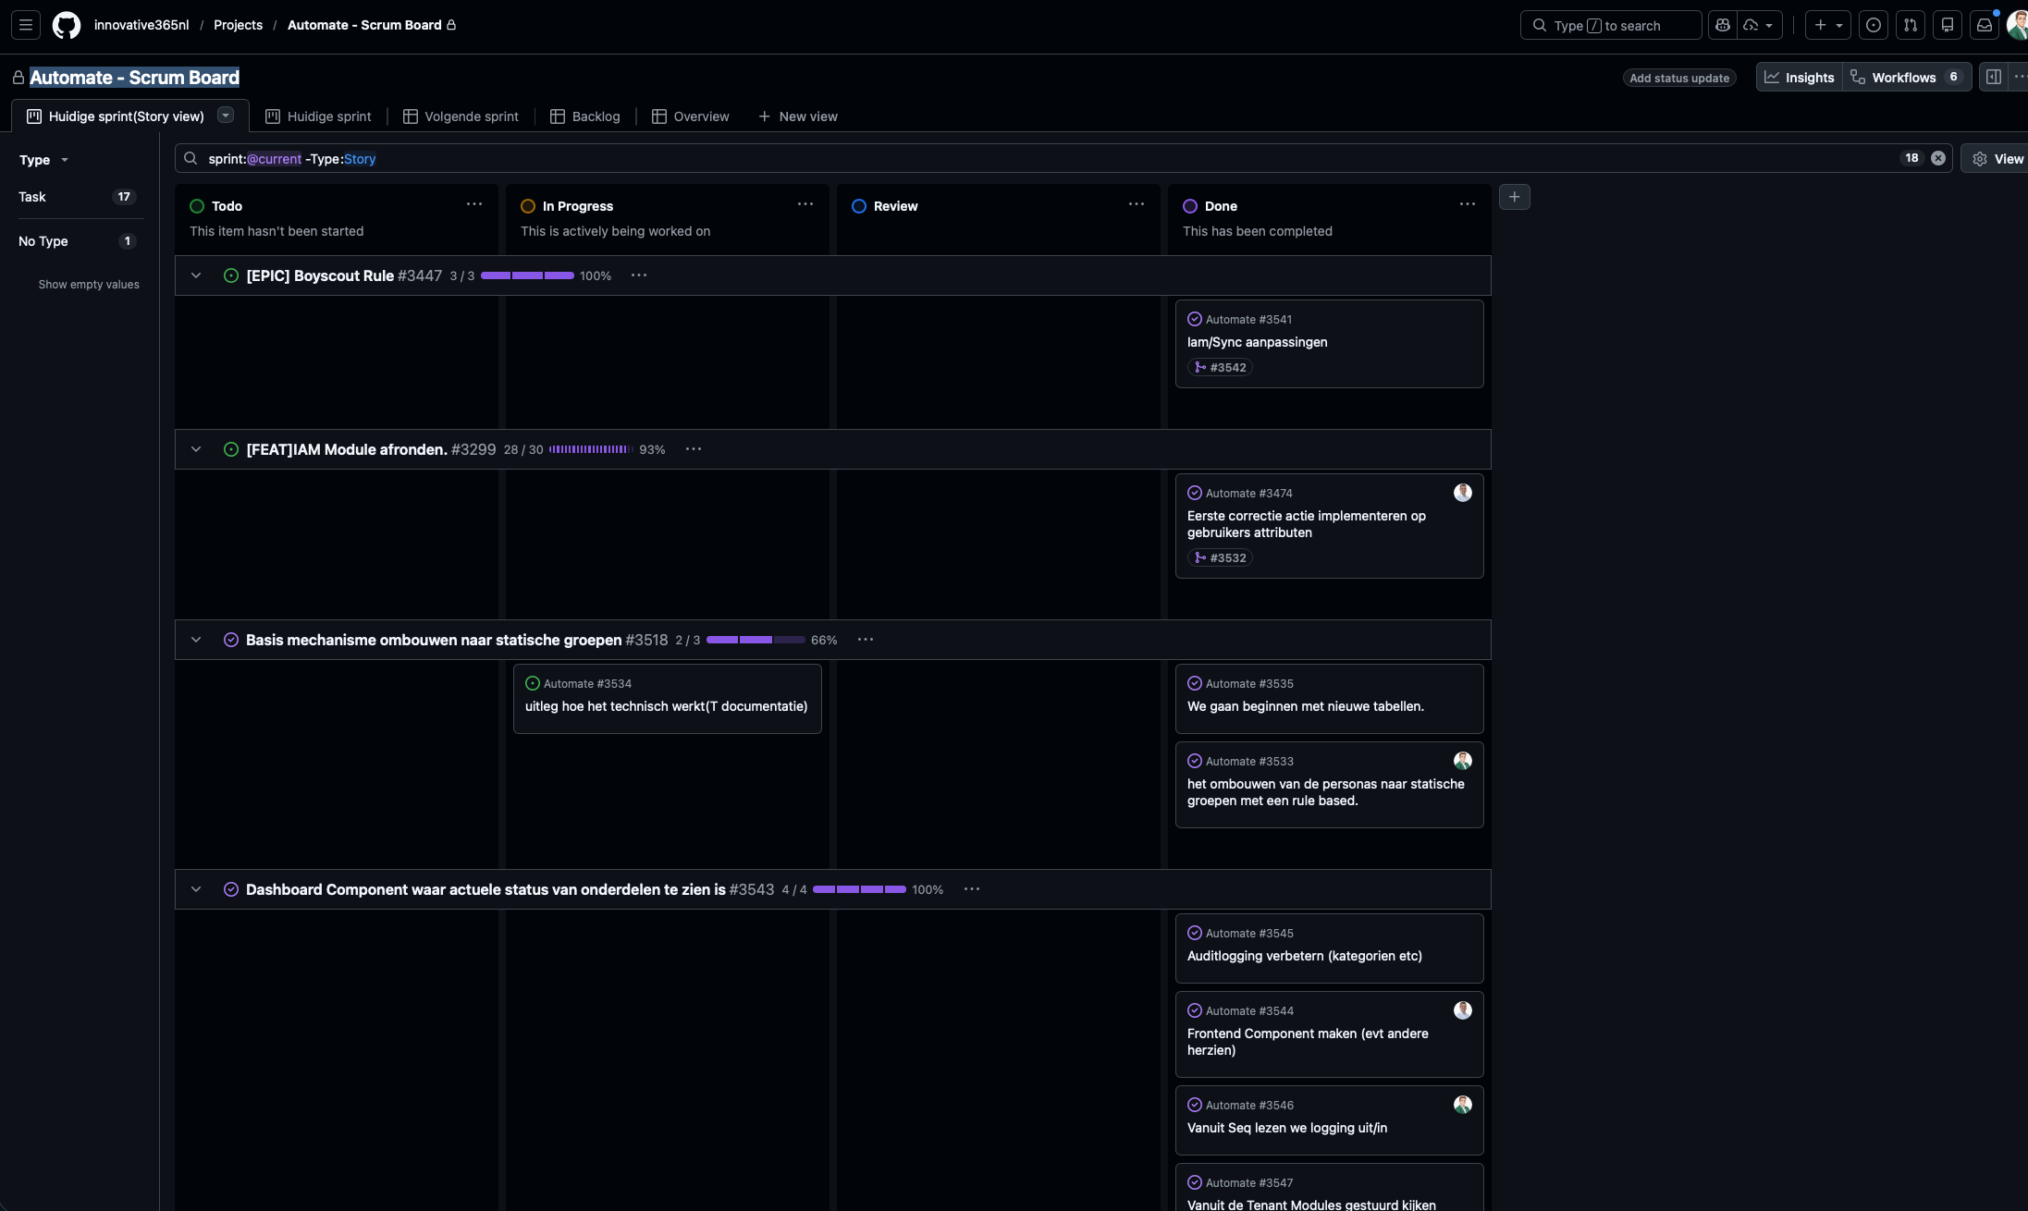Open the View settings menu

tap(1997, 159)
